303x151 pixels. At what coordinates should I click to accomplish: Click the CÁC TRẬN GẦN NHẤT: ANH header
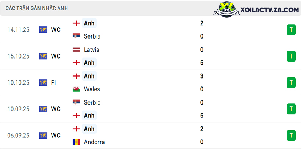[x=37, y=8]
